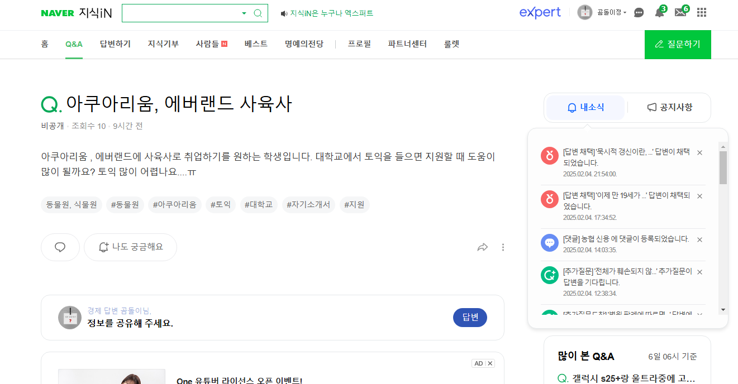Switch to the 답변하기 tab
The width and height of the screenshot is (738, 384).
click(x=115, y=44)
